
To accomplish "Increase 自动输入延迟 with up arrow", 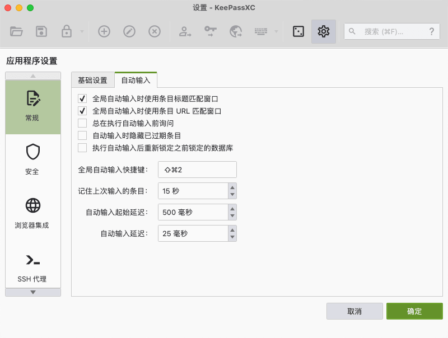I will pyautogui.click(x=232, y=230).
